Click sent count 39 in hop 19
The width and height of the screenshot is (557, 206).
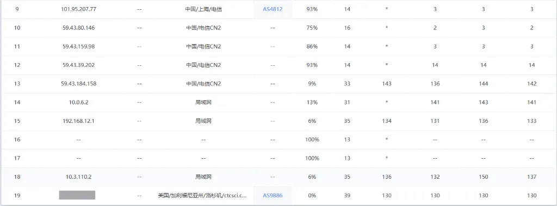[x=347, y=195]
